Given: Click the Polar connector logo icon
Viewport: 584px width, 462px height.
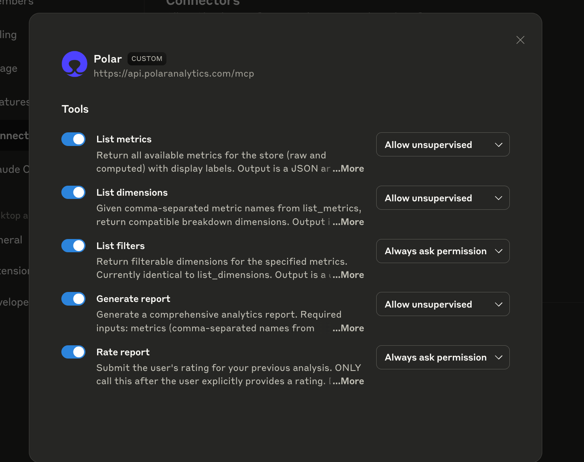Looking at the screenshot, I should pos(75,64).
